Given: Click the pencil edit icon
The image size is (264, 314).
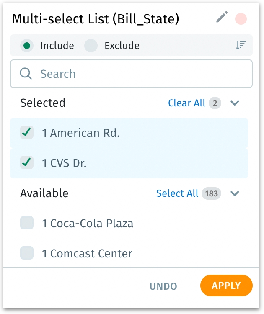Looking at the screenshot, I should point(222,18).
